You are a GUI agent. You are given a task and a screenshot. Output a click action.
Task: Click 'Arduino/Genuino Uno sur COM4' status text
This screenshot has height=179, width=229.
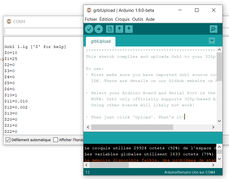tap(190, 172)
